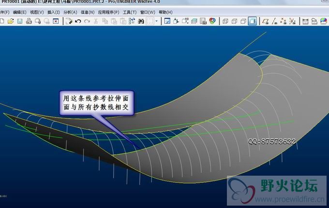Click the Paste Special icon
Viewport: 329px width, 208px height.
[x=123, y=21]
